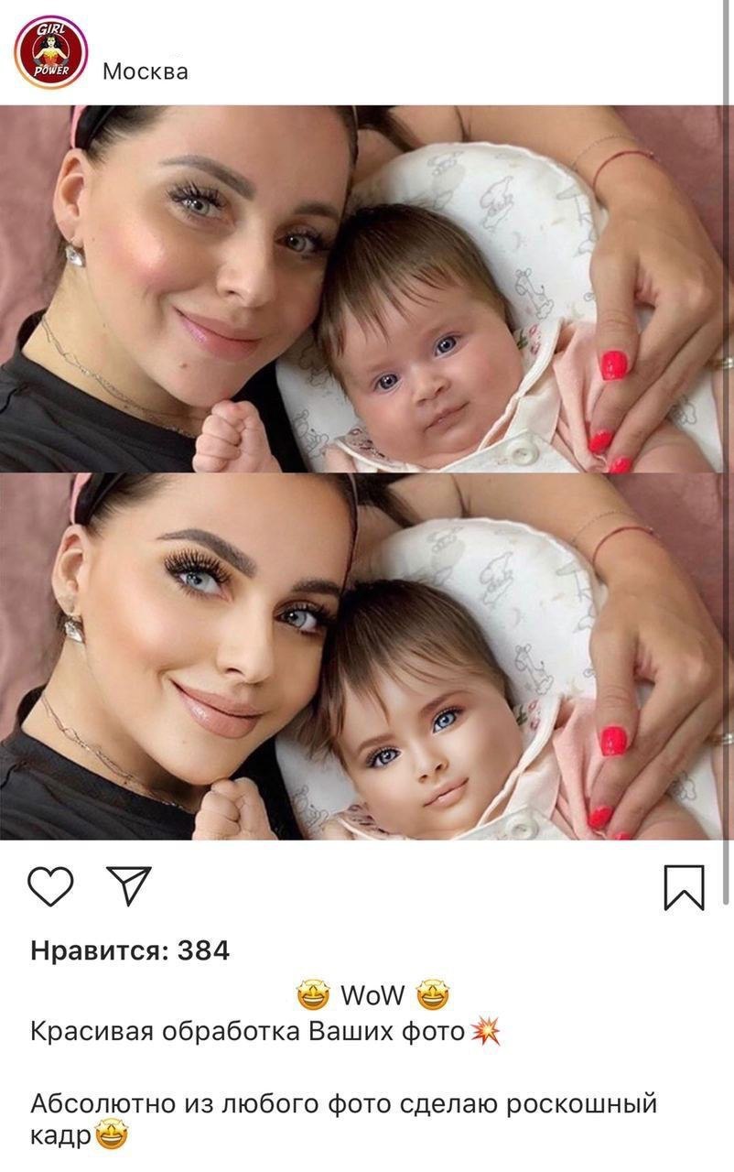
Task: Open the Москва location tag
Action: pyautogui.click(x=146, y=71)
